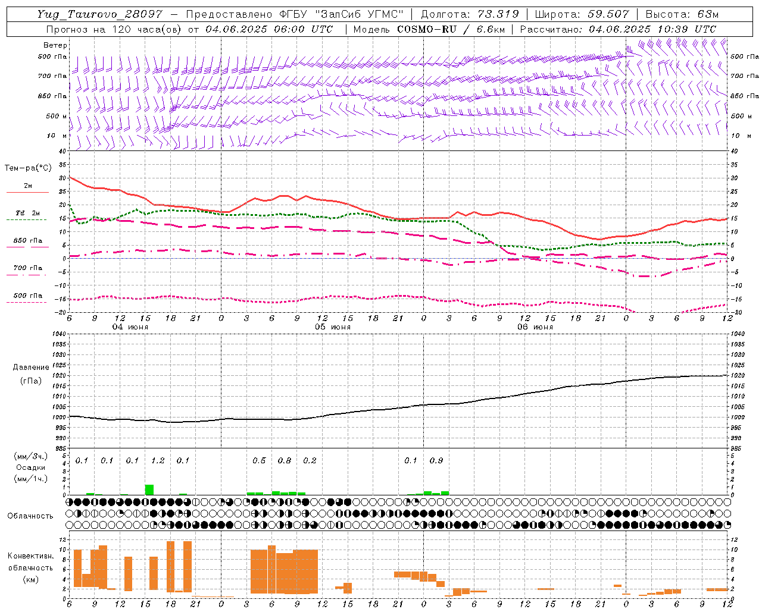Click the Облачность panel label
Screen dimensions: 762x609
(x=30, y=516)
